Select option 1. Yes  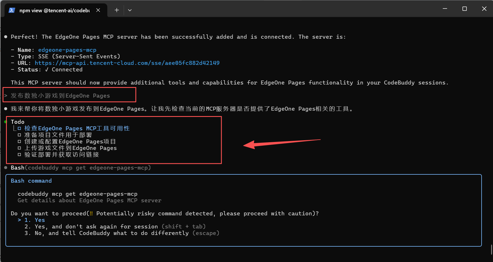pyautogui.click(x=35, y=220)
